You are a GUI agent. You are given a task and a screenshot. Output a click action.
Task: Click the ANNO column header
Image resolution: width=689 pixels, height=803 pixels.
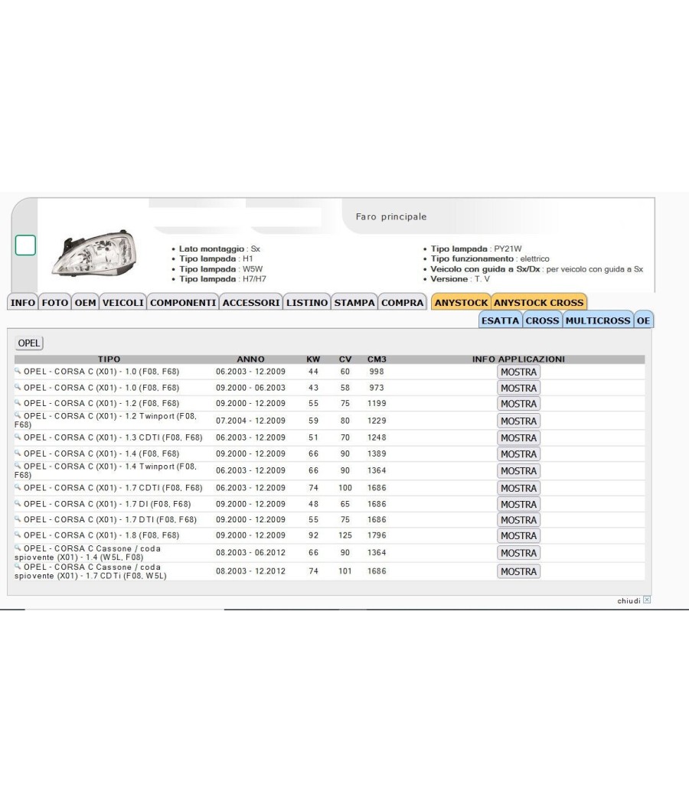click(x=250, y=359)
